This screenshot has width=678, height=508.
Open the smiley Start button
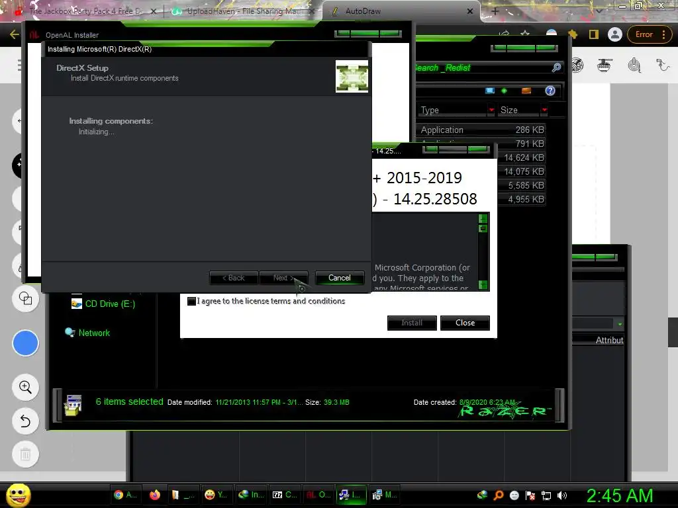[18, 495]
